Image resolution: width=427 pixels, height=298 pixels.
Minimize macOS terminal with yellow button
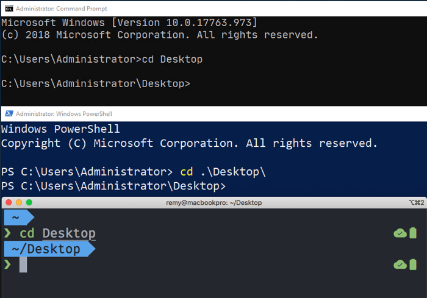tap(19, 202)
